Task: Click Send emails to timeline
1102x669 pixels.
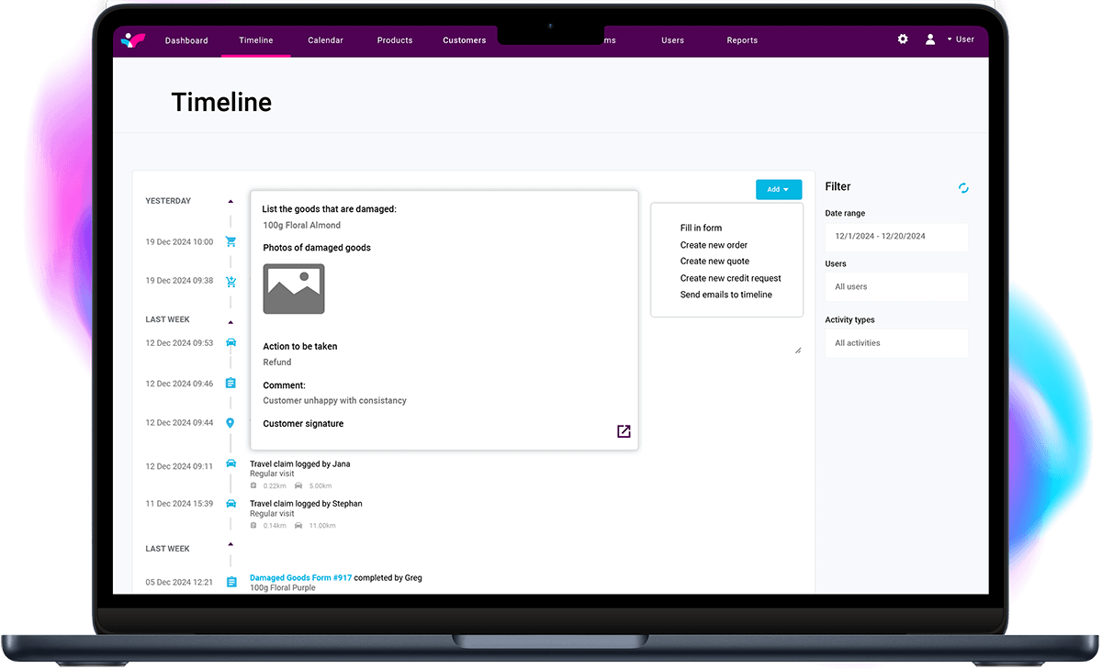Action: (x=728, y=294)
